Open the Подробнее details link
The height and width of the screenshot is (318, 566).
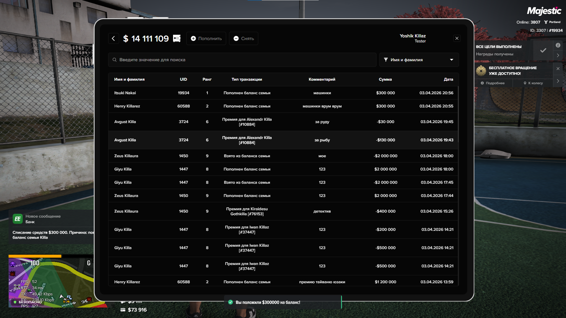click(493, 83)
